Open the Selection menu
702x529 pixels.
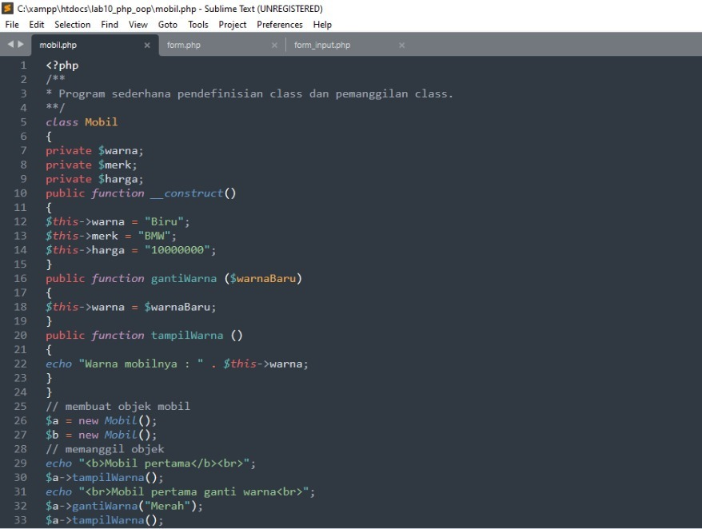pos(73,25)
